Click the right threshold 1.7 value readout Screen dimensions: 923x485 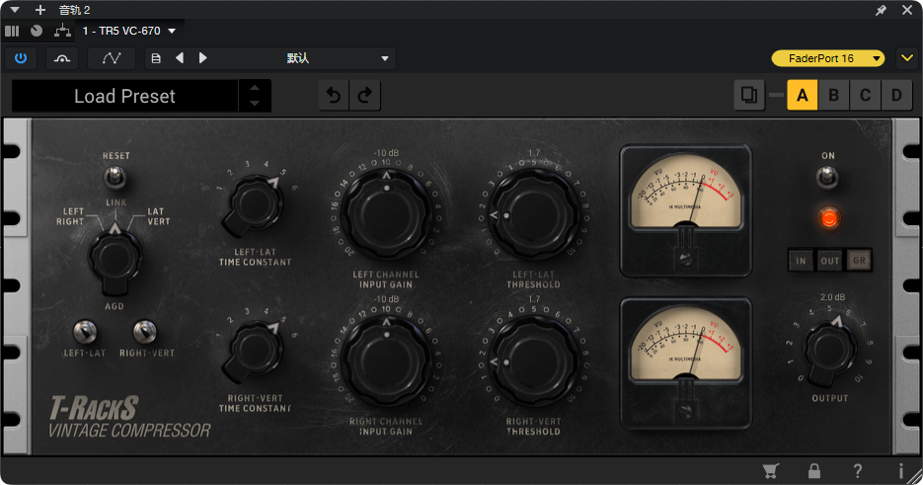pyautogui.click(x=534, y=298)
